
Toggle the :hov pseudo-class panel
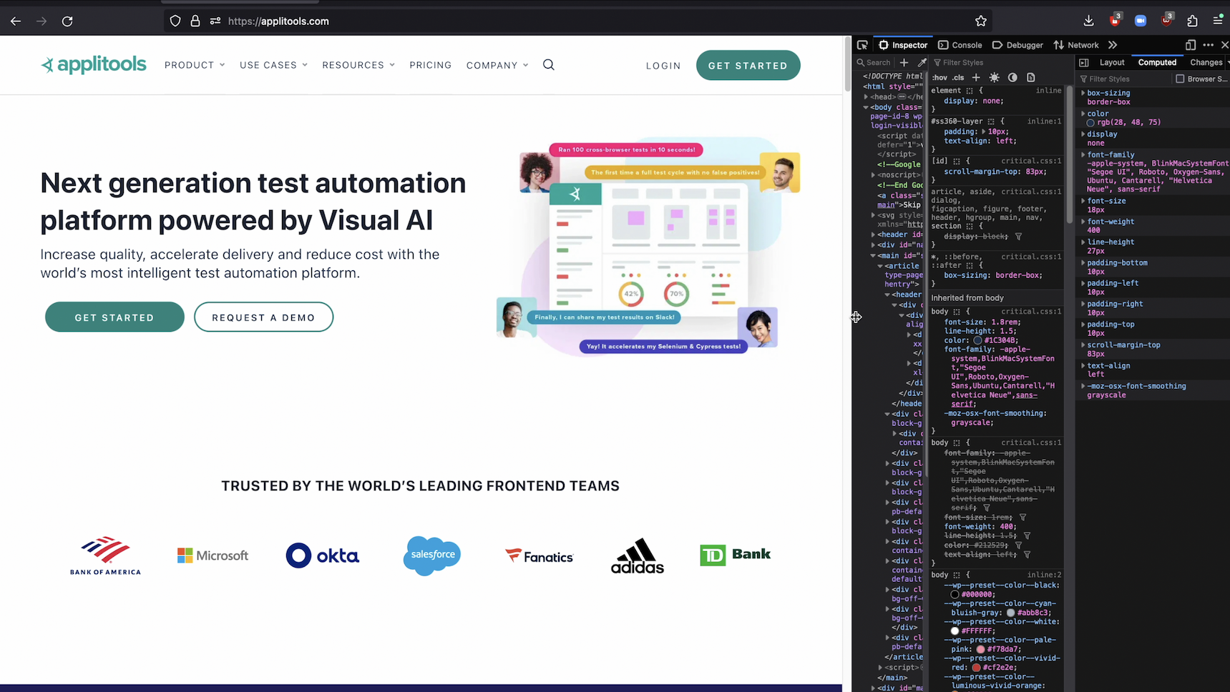point(939,77)
